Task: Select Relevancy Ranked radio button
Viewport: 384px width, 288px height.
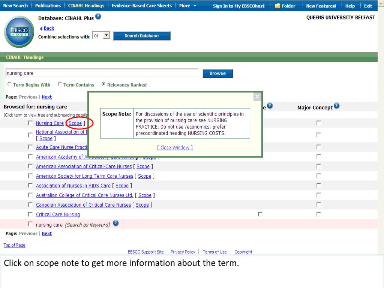Action: (103, 84)
